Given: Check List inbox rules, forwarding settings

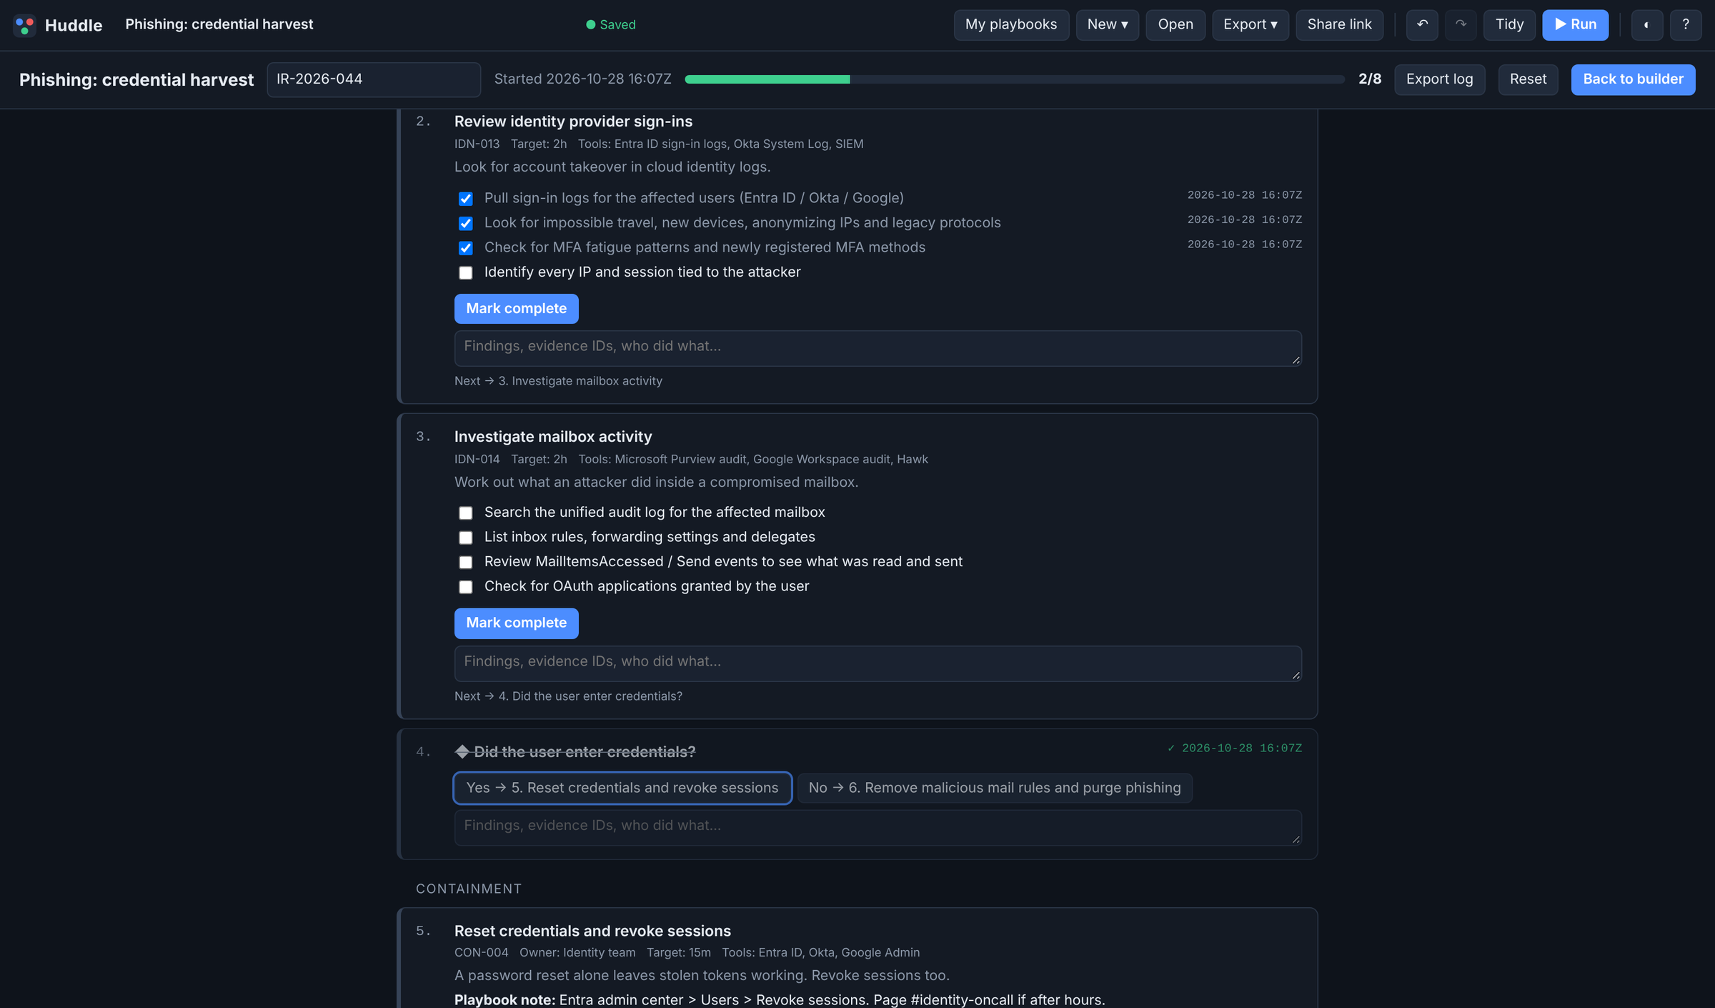Looking at the screenshot, I should (466, 538).
